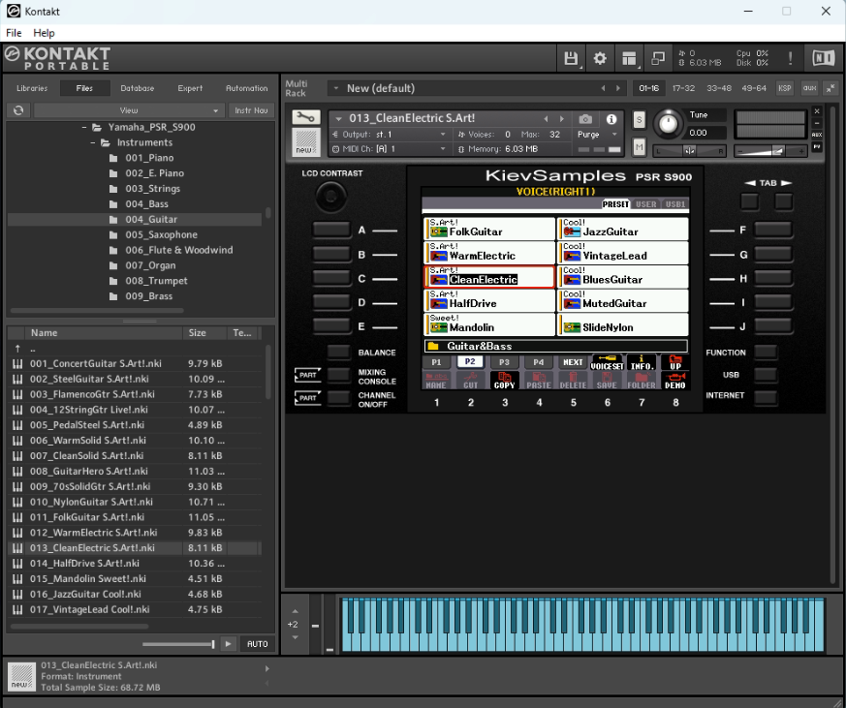Image resolution: width=846 pixels, height=708 pixels.
Task: Open the MIDI Ch dropdown
Action: pyautogui.click(x=390, y=149)
